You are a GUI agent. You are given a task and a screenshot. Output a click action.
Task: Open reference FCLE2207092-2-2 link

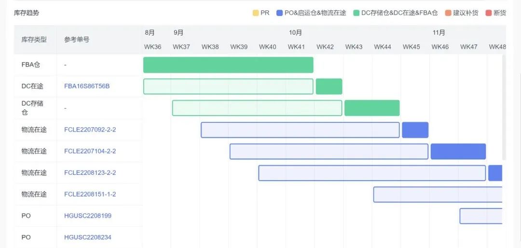click(x=90, y=130)
